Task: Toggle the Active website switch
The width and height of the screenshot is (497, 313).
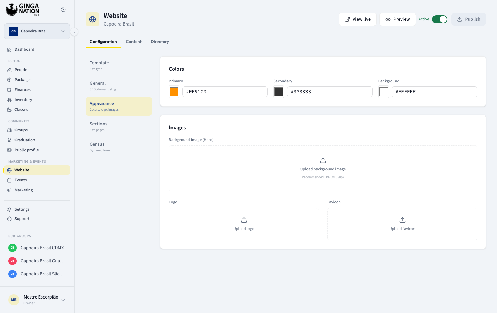Action: 440,19
